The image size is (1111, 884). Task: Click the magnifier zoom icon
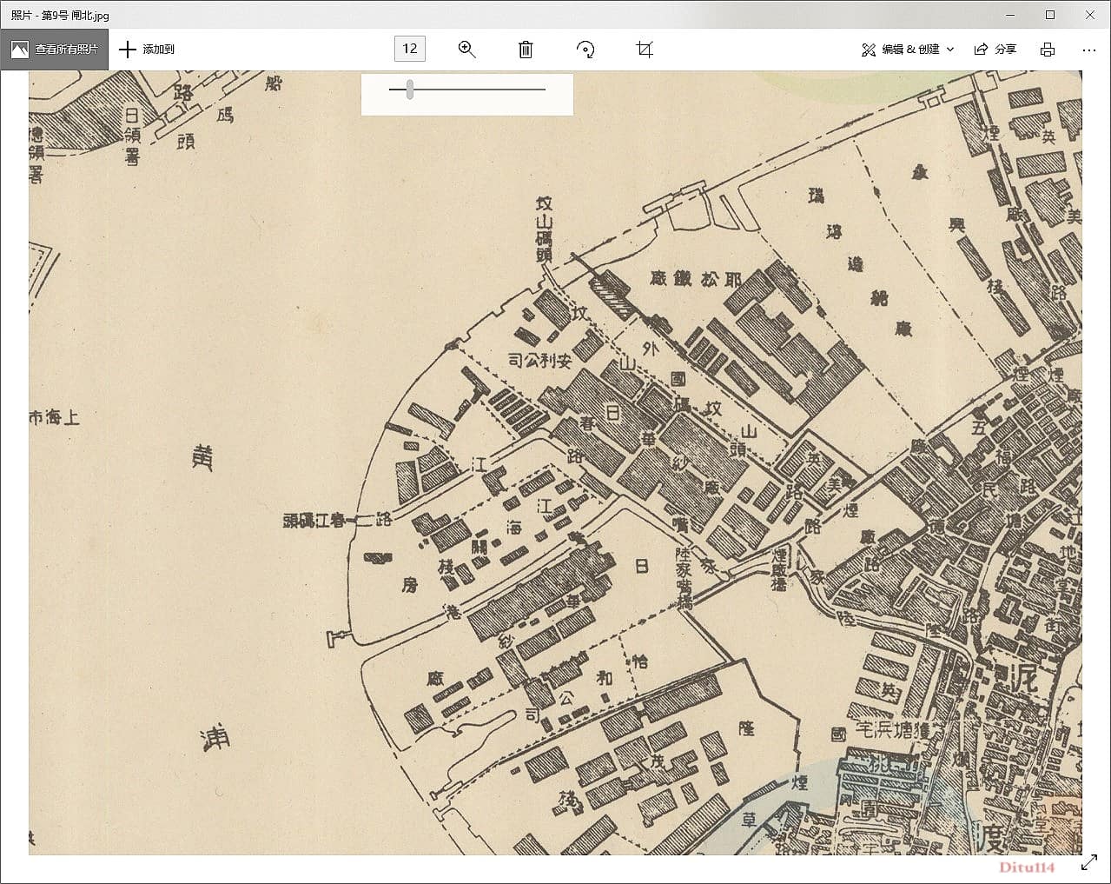(x=466, y=50)
